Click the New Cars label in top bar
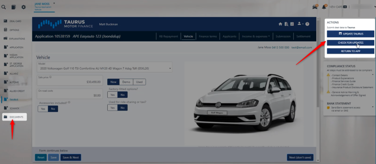The width and height of the screenshot is (376, 164). tap(336, 7)
